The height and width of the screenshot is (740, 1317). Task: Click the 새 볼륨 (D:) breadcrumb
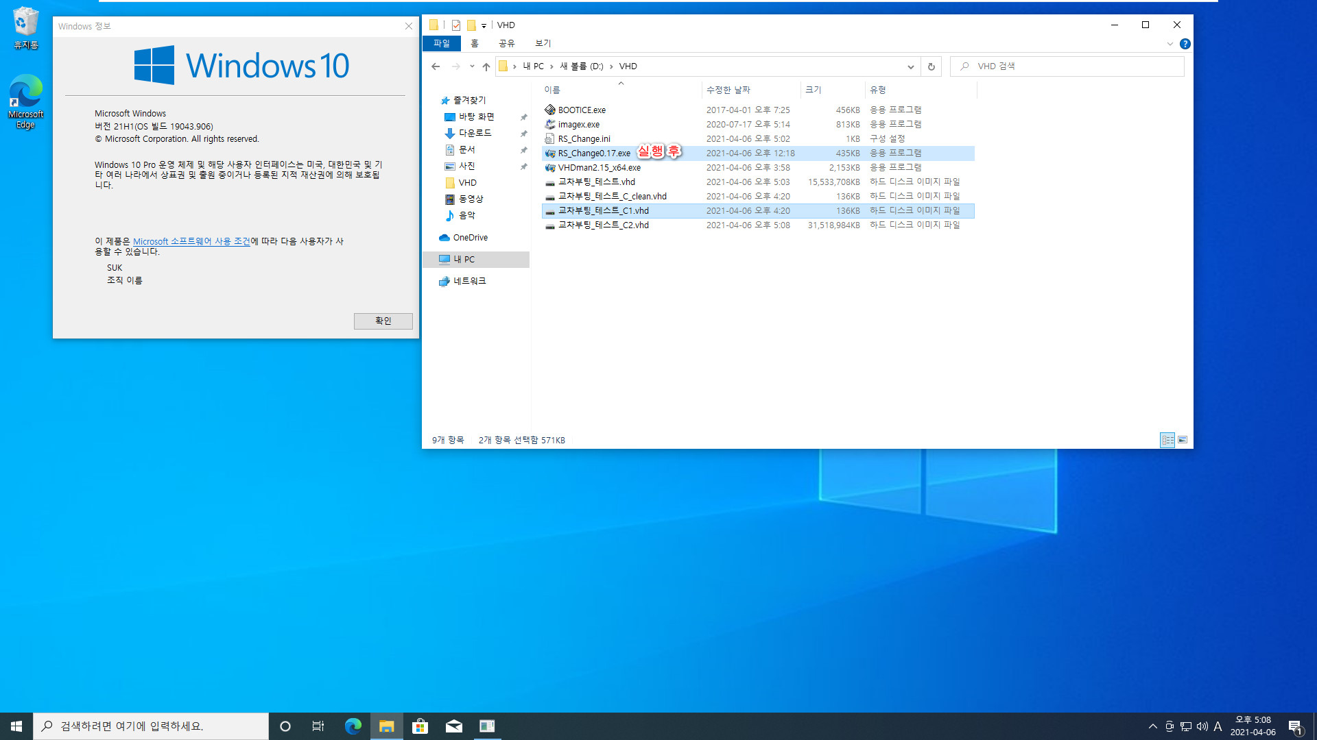click(582, 66)
